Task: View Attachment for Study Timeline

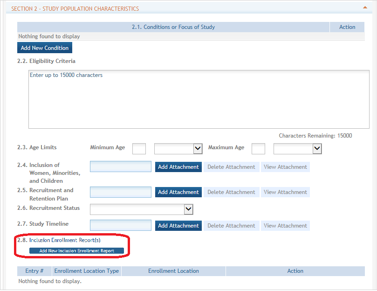Action: [x=285, y=226]
